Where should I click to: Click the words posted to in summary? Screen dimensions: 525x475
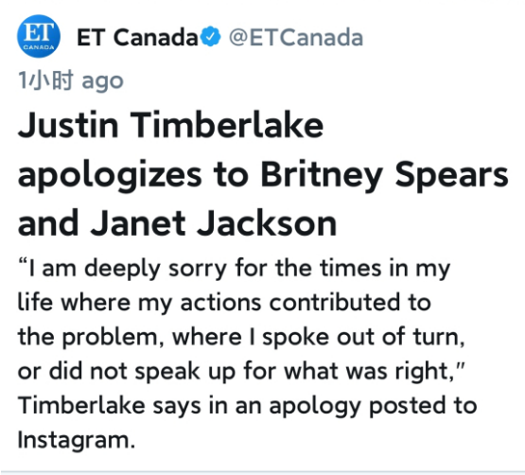(x=423, y=406)
